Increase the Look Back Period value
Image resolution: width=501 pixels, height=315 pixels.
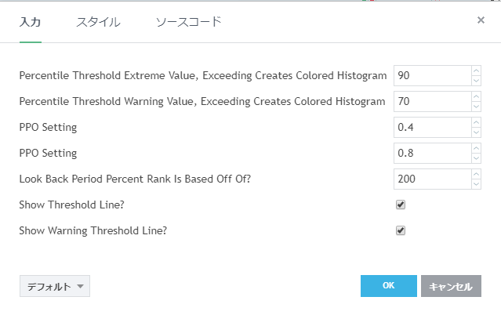(x=476, y=175)
